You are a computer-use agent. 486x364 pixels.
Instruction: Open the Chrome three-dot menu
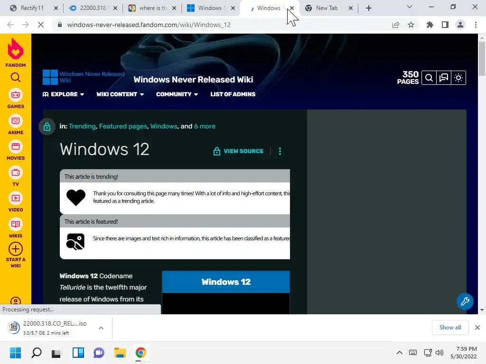coord(476,25)
